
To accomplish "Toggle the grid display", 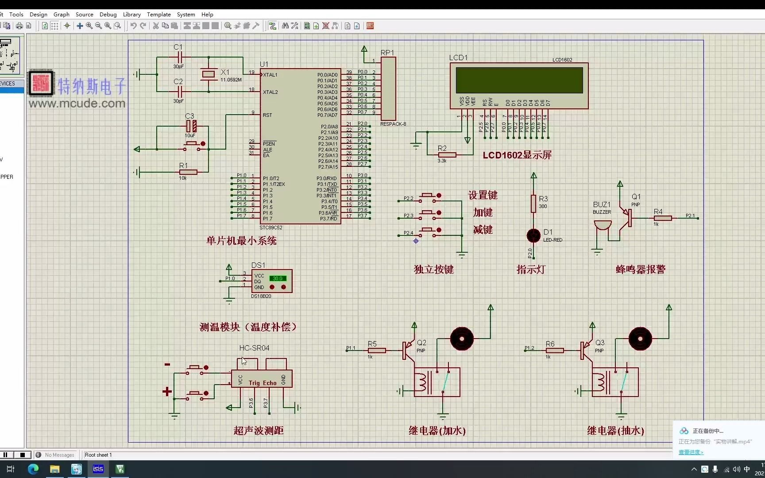I will pyautogui.click(x=54, y=26).
